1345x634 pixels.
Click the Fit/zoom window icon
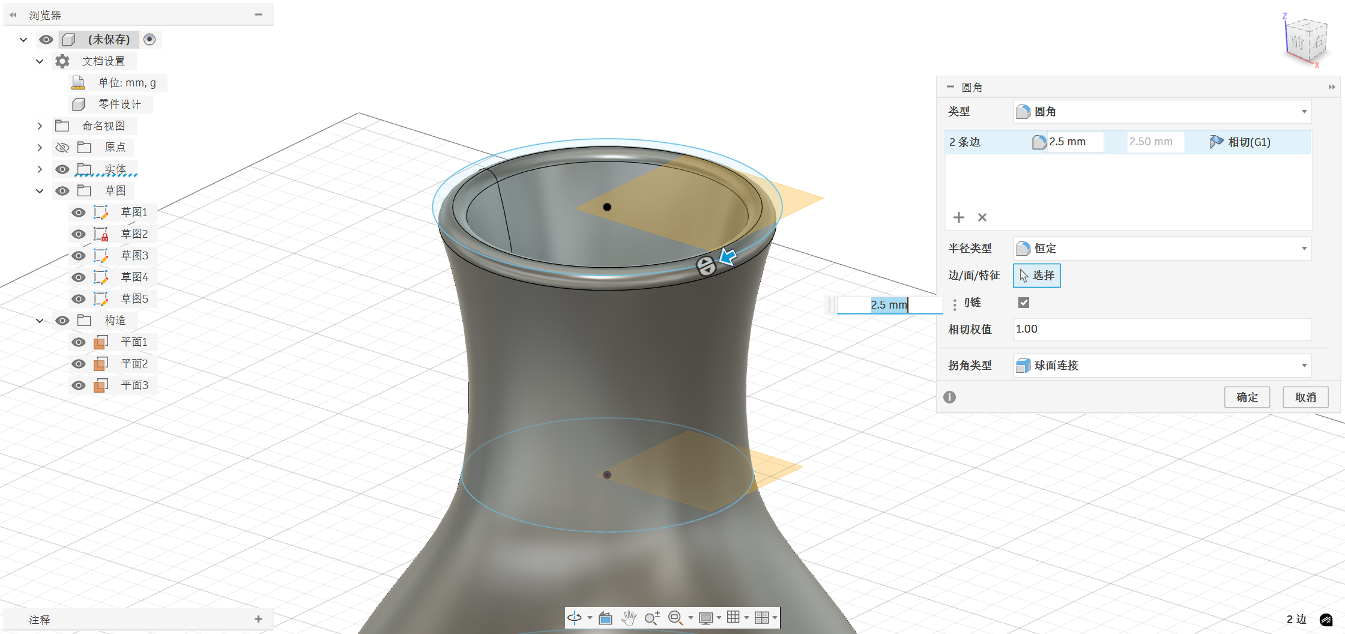[676, 618]
